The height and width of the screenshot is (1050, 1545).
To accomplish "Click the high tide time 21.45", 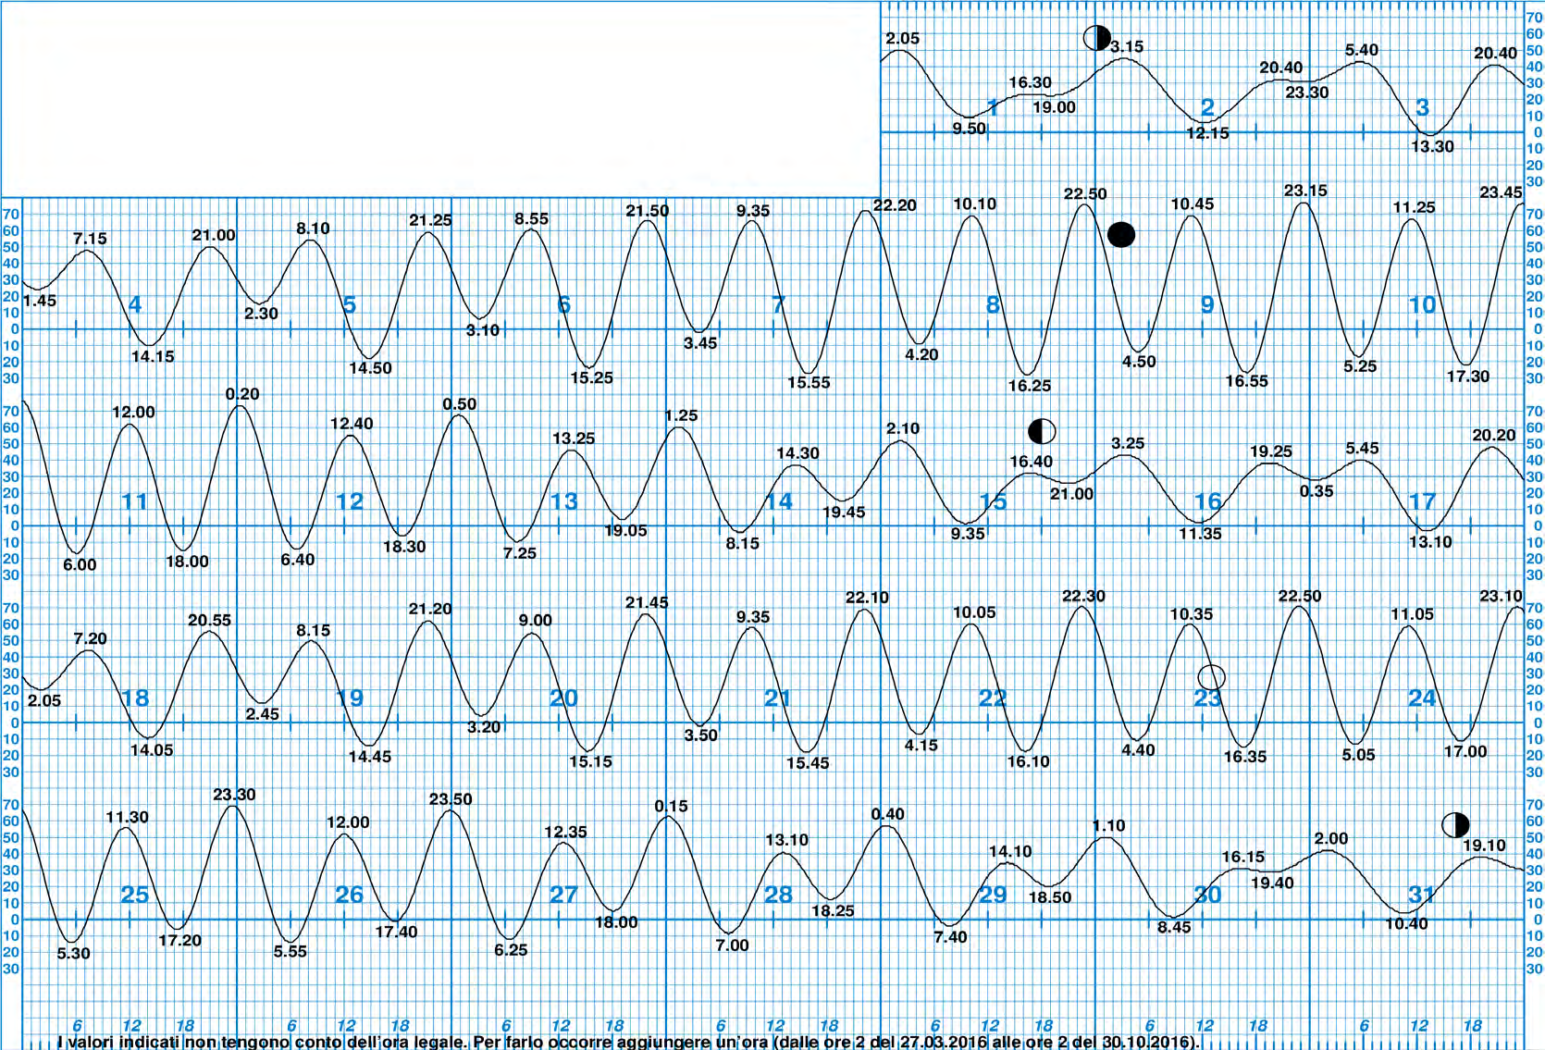I will pos(647,603).
